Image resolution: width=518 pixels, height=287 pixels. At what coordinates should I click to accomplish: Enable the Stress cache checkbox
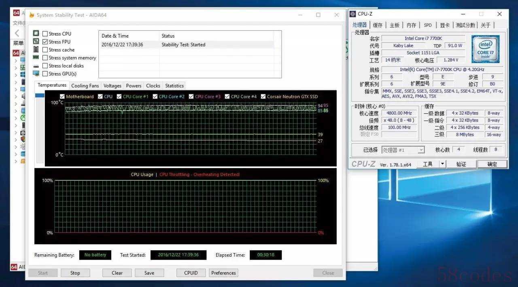[x=45, y=50]
